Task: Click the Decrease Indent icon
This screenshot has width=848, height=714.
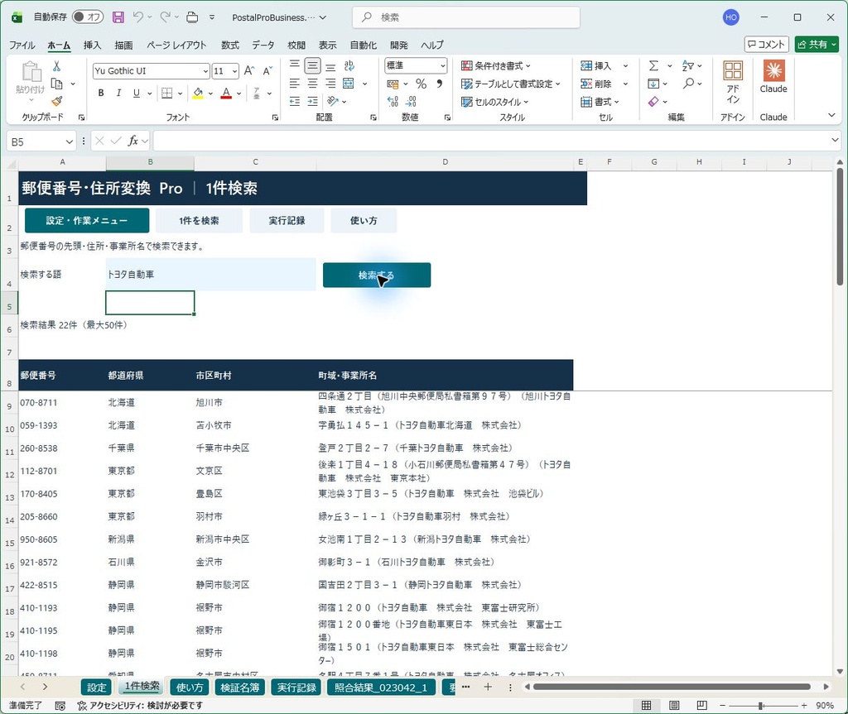Action: pos(294,101)
